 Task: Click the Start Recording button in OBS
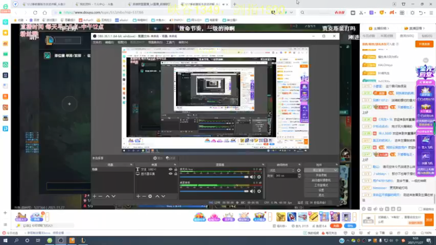pyautogui.click(x=320, y=175)
